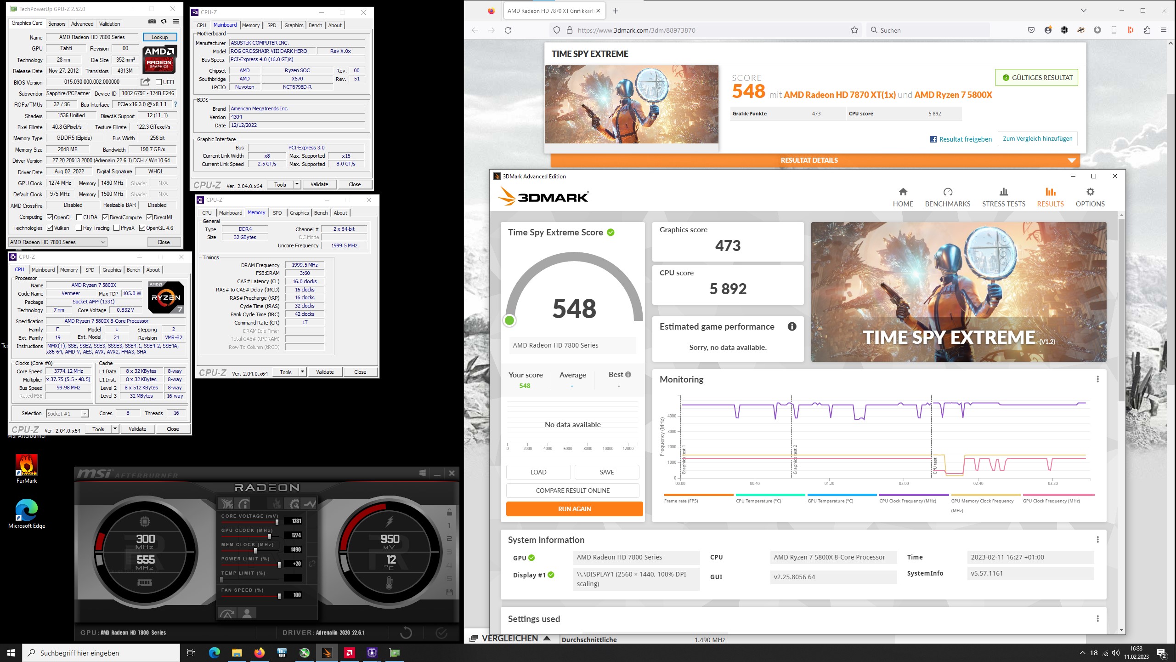Click Zum Vergleich hinzufügen button
Screen dimensions: 1176x662
coord(1037,139)
